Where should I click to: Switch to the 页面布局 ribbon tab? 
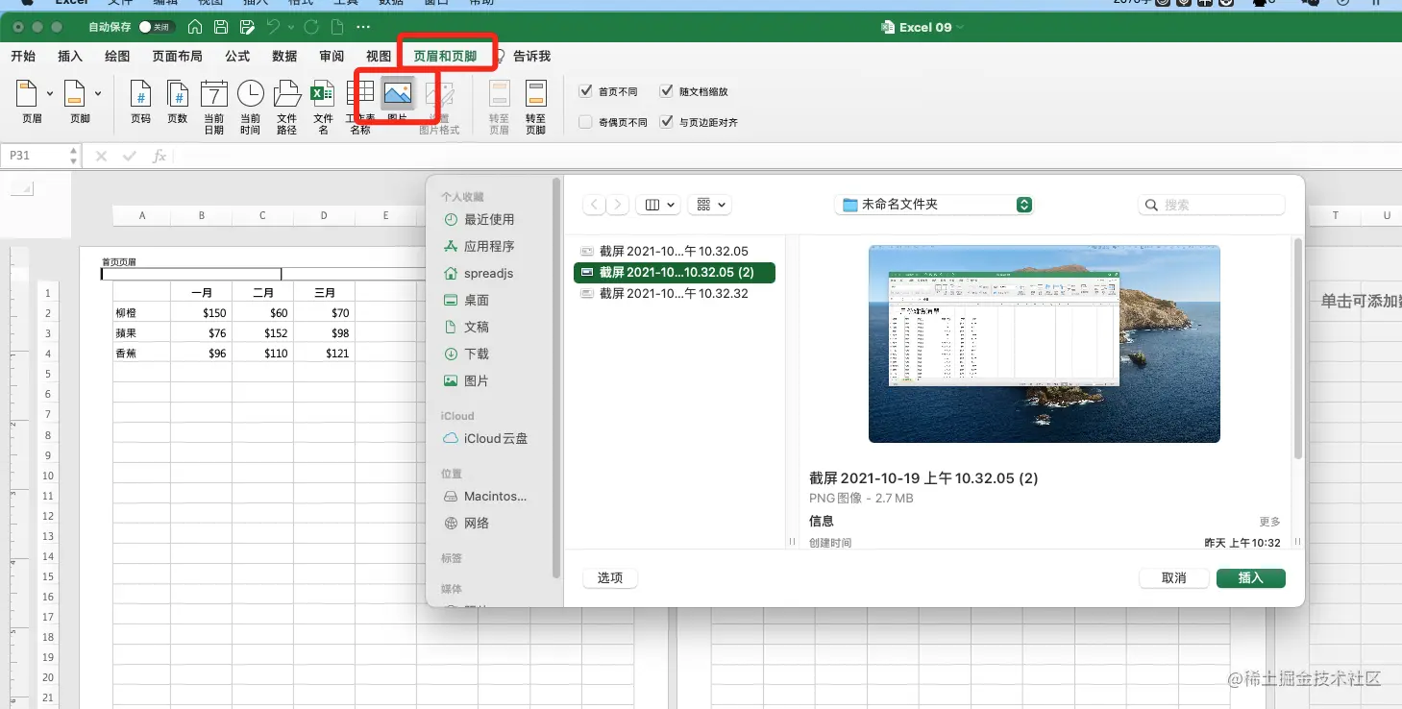[177, 57]
